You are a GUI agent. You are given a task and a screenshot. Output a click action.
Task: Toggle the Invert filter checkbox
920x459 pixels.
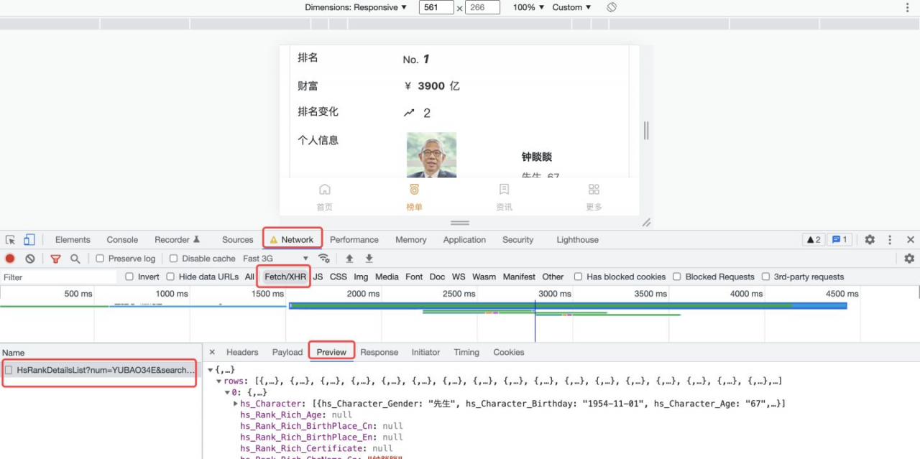pos(129,277)
